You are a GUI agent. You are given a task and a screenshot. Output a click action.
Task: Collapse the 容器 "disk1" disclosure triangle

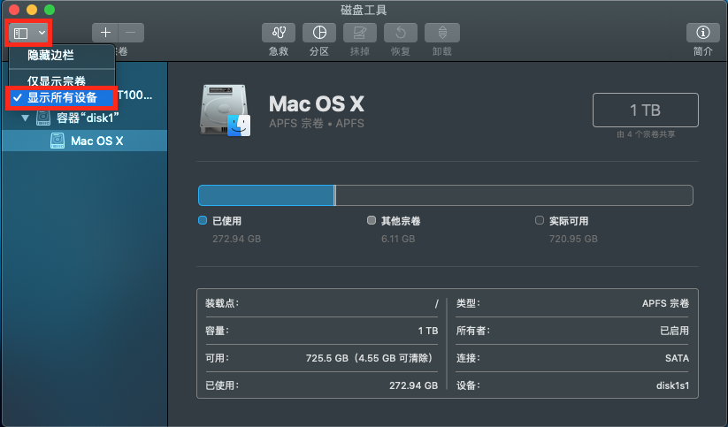pyautogui.click(x=25, y=118)
